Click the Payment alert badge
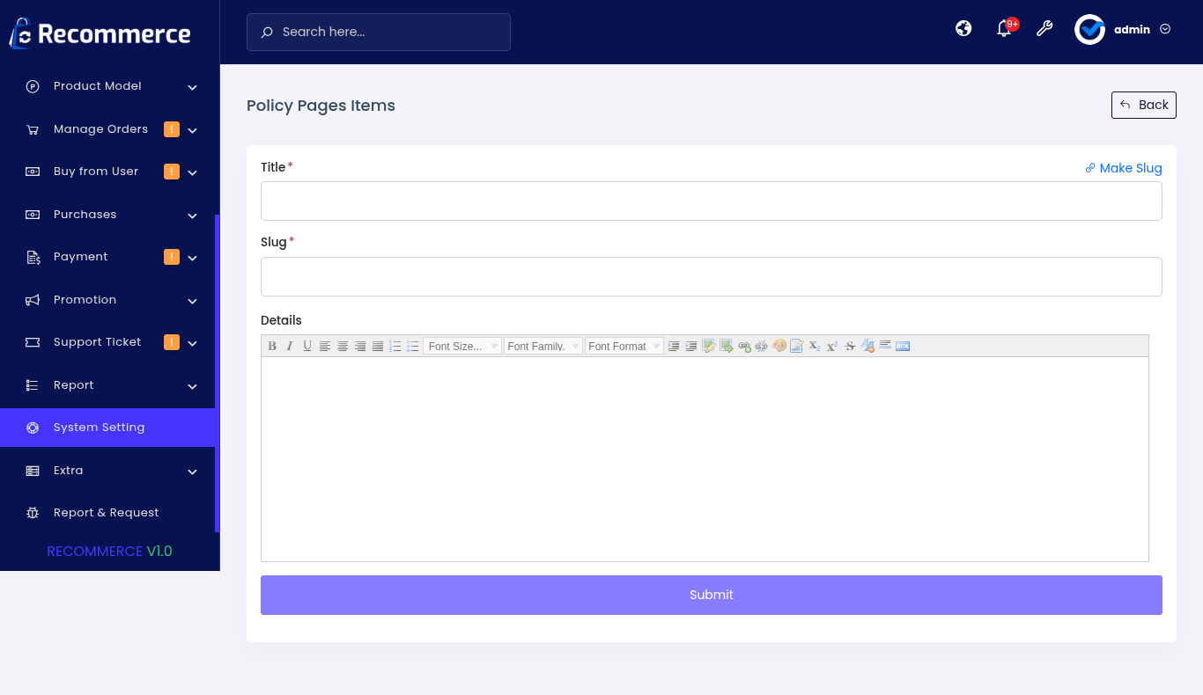Screen dimensions: 1203x695 pyautogui.click(x=172, y=257)
